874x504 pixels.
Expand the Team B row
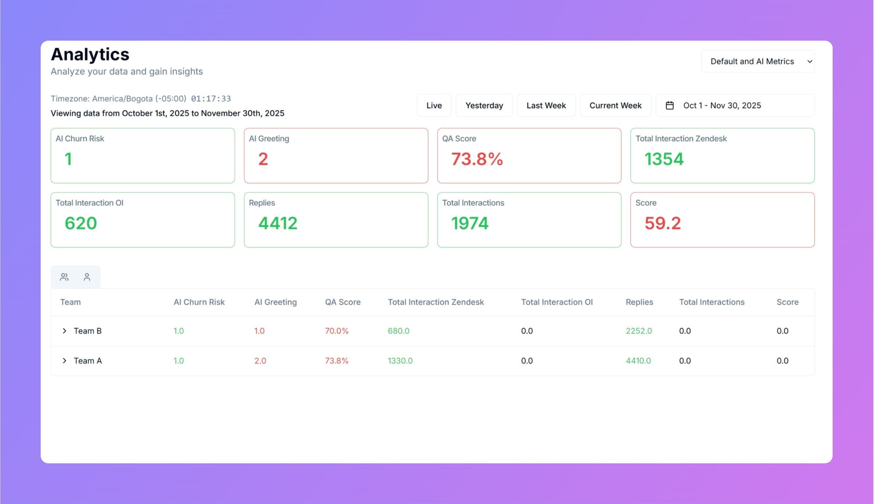pos(65,331)
